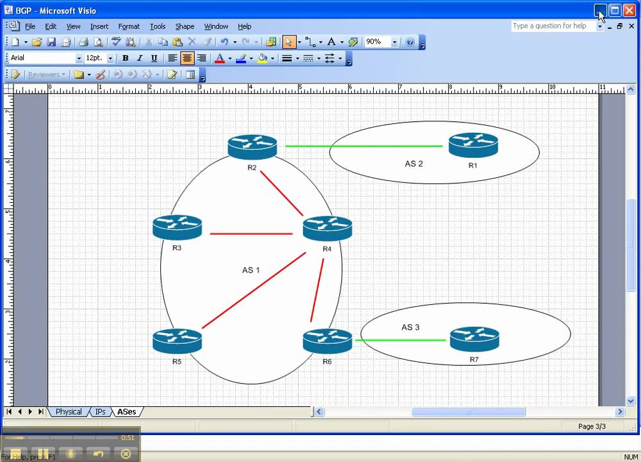Save the BGP drawing with the floppy disk icon
Image resolution: width=641 pixels, height=462 pixels.
51,42
